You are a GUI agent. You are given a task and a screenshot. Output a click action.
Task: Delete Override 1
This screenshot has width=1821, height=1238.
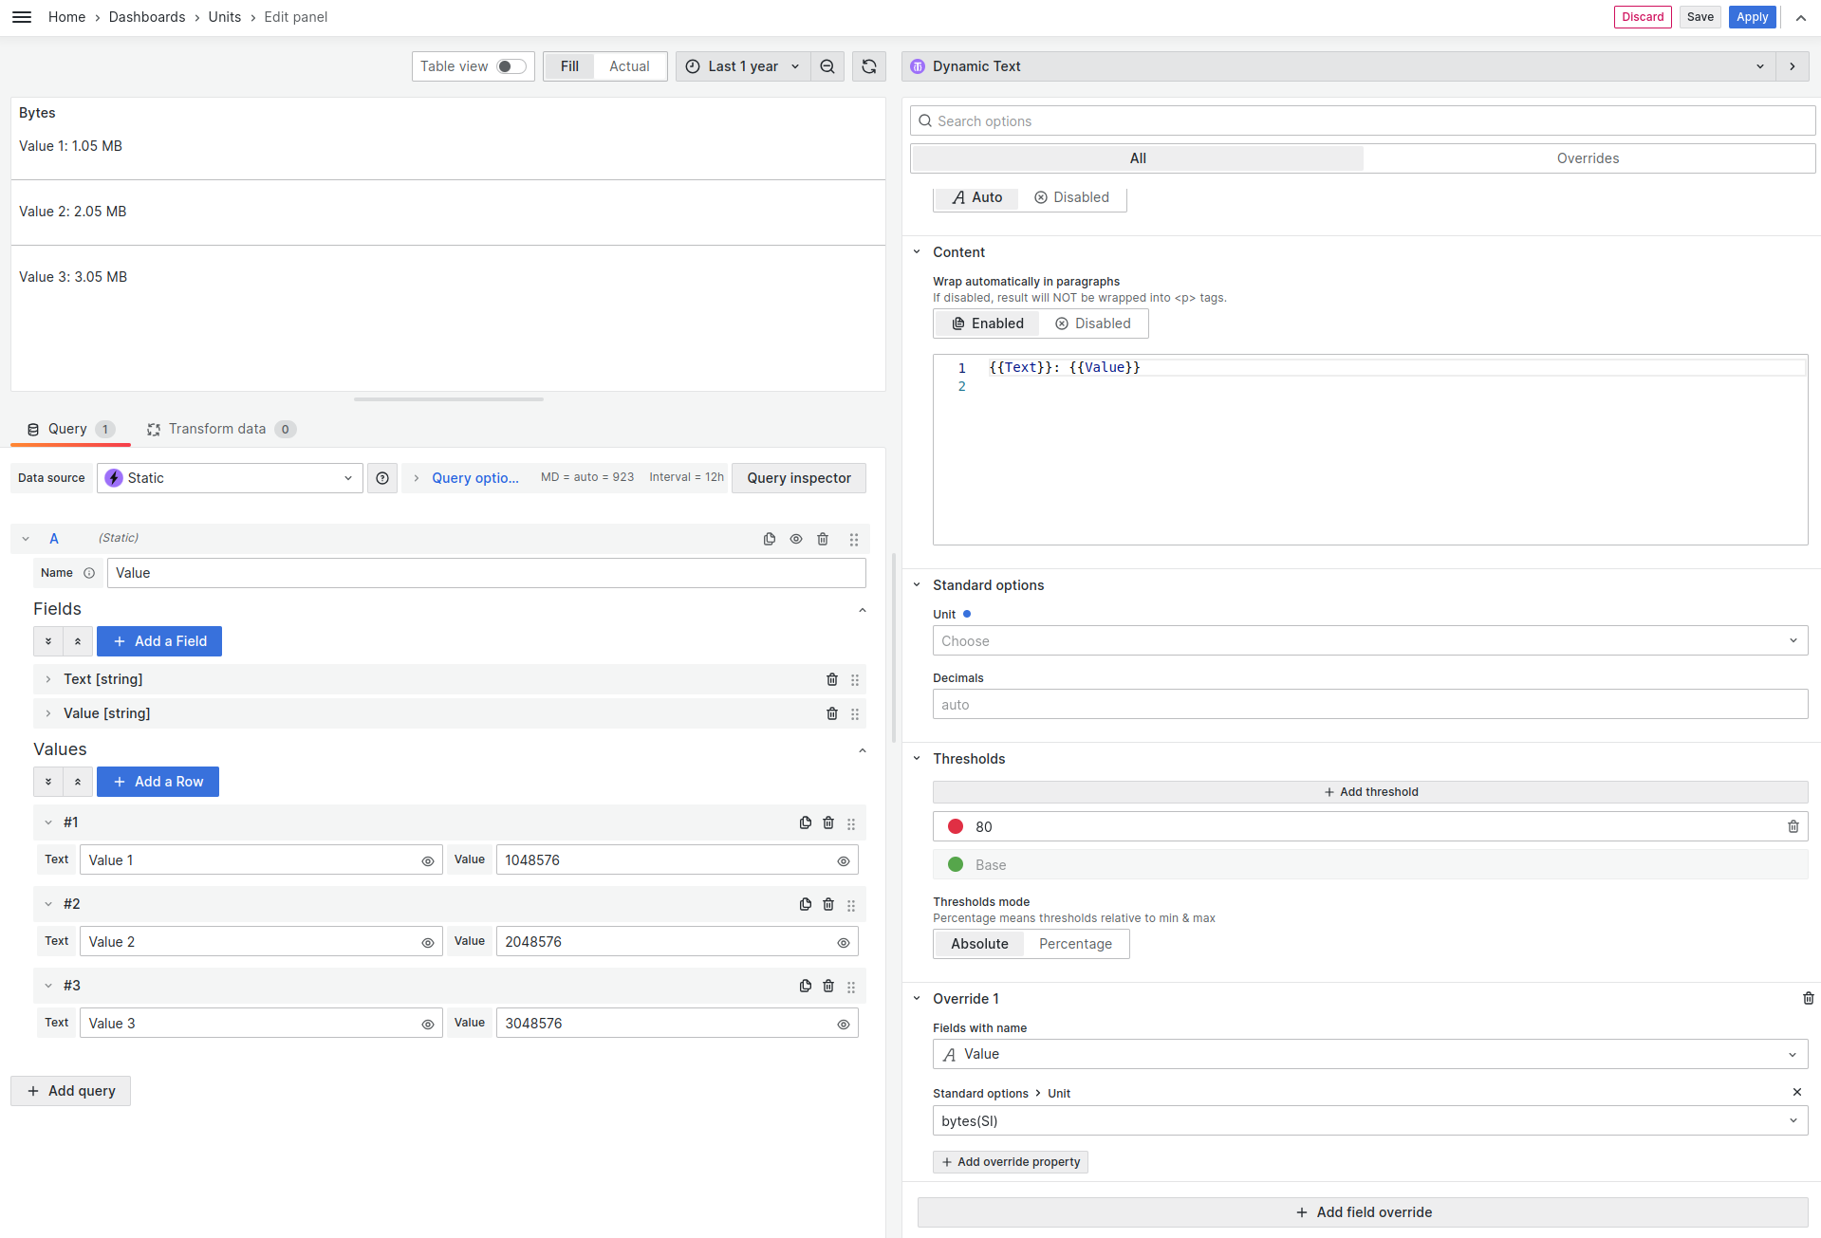click(x=1808, y=998)
